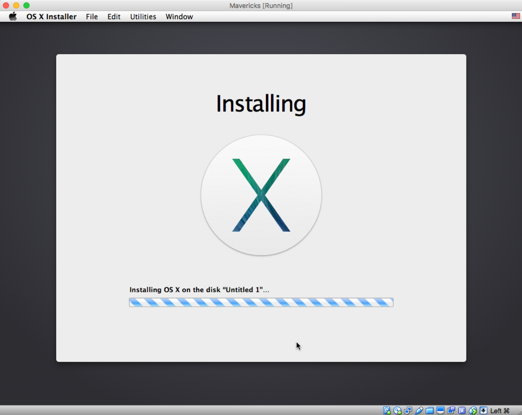The width and height of the screenshot is (522, 415).
Task: Open the Apple logo menu
Action: [x=13, y=17]
